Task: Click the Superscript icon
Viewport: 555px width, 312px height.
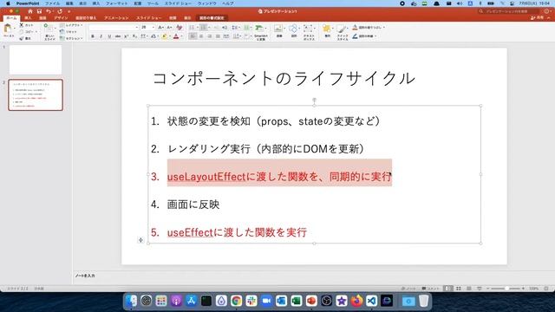Action: click(126, 36)
